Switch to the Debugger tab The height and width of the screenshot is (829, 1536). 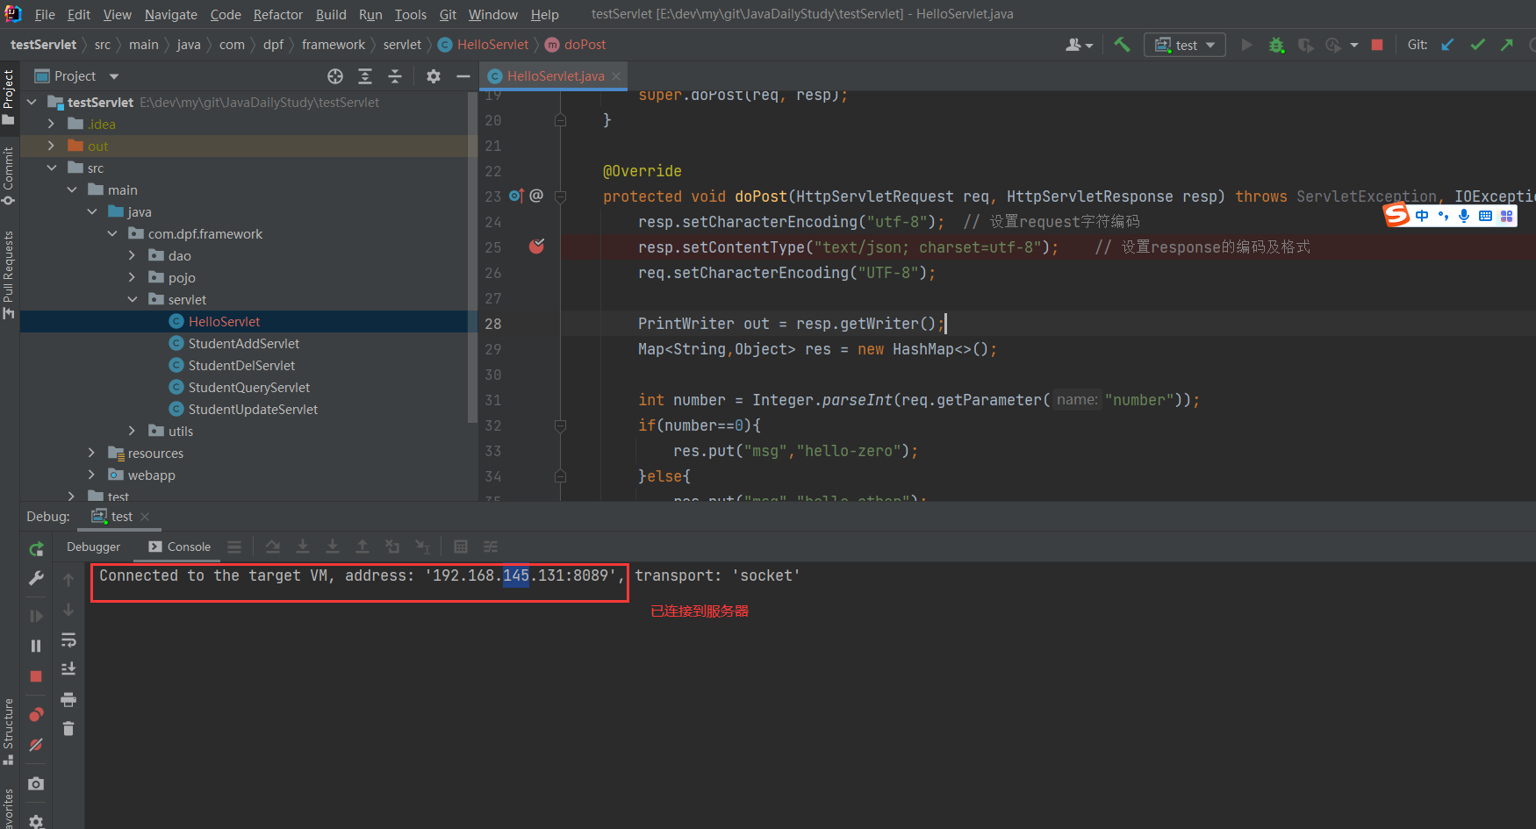93,547
